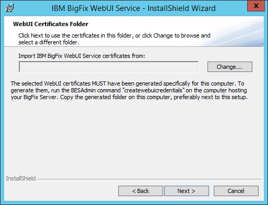Click the InstallShield brand label
Screen dimensions: 268x205
[21, 178]
